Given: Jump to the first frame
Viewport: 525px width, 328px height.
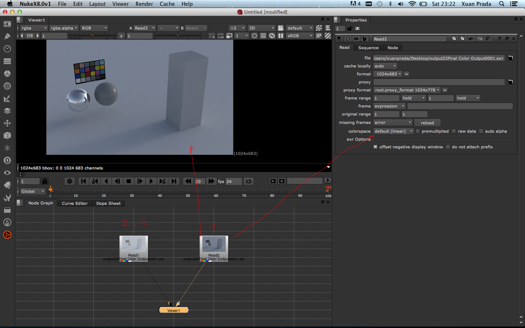Looking at the screenshot, I should tap(83, 181).
